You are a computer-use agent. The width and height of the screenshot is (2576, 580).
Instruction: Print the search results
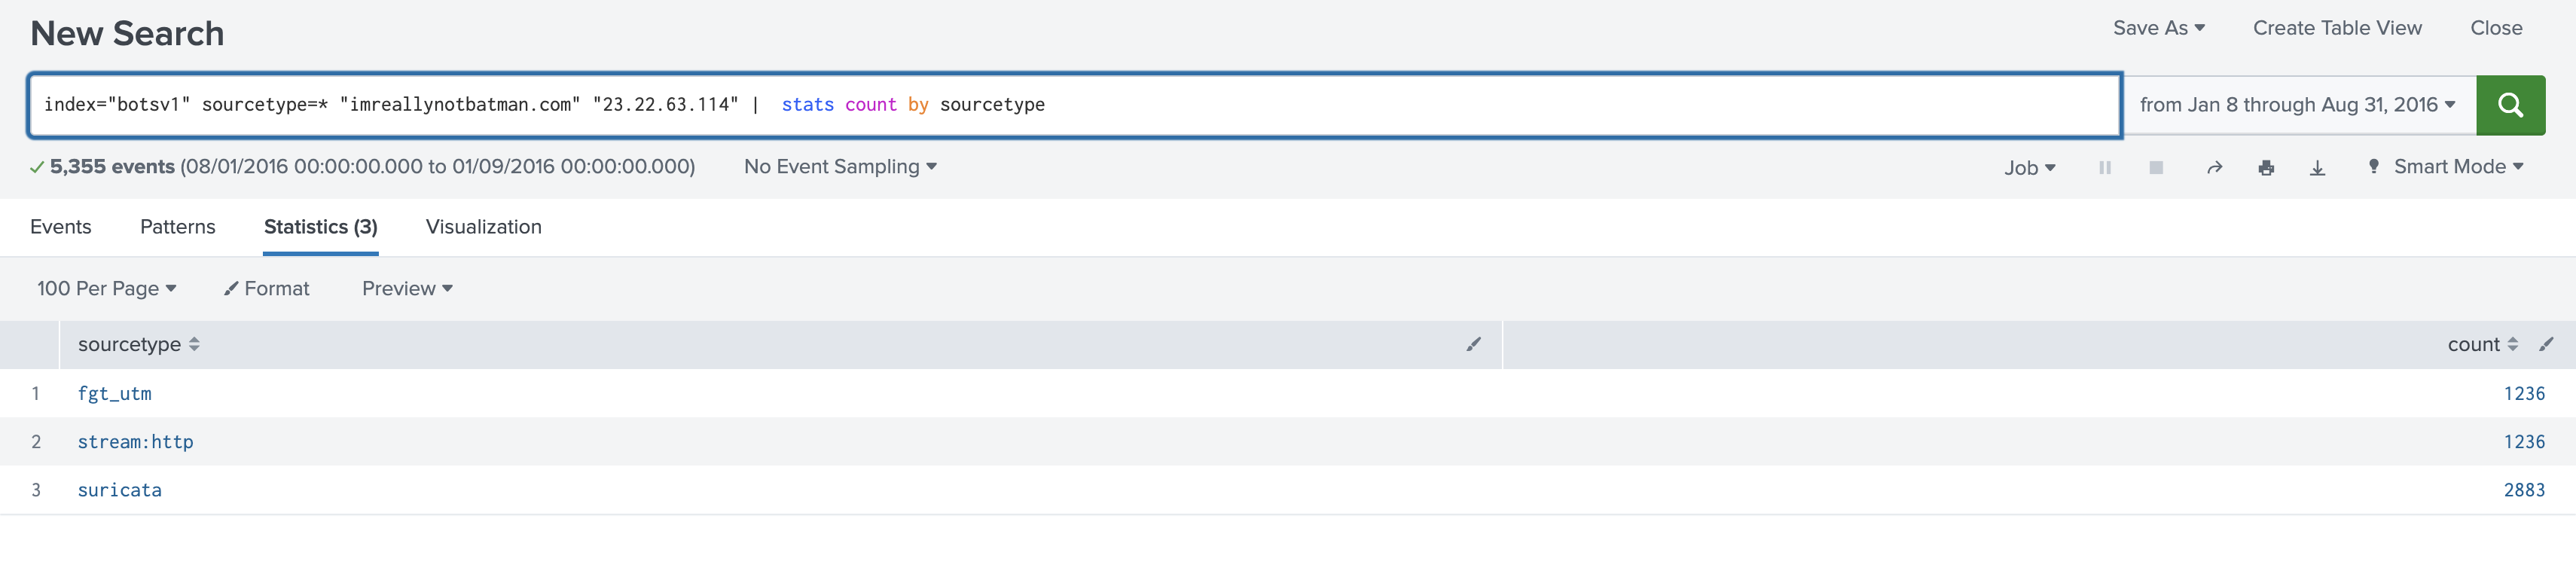2266,167
